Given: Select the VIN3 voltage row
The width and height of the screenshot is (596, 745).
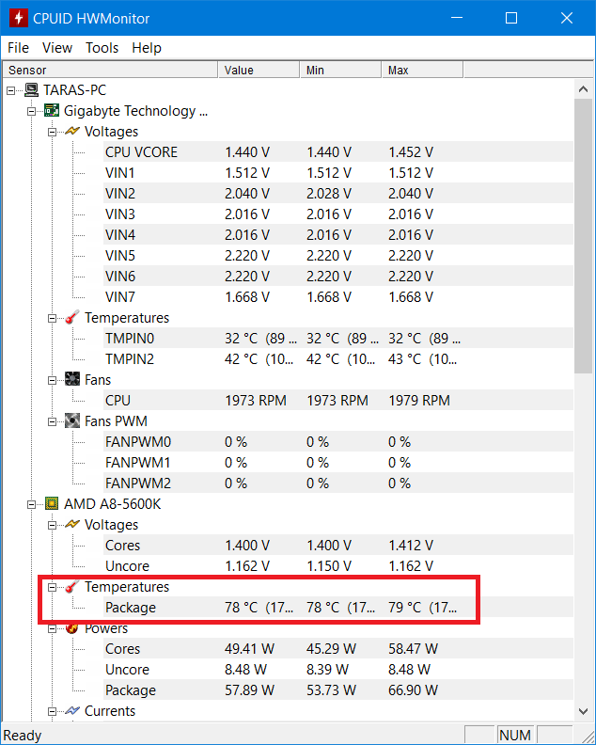Looking at the screenshot, I should click(338, 214).
